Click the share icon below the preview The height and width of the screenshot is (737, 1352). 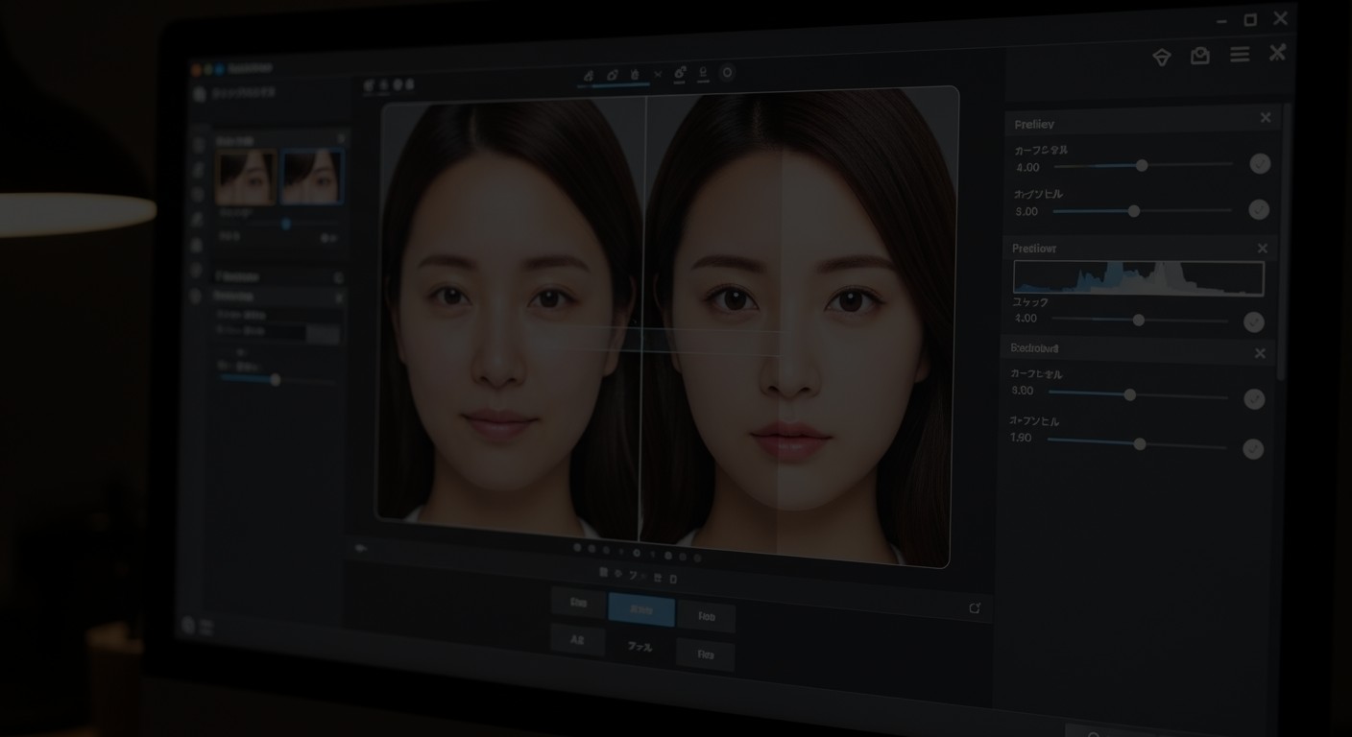click(x=975, y=607)
